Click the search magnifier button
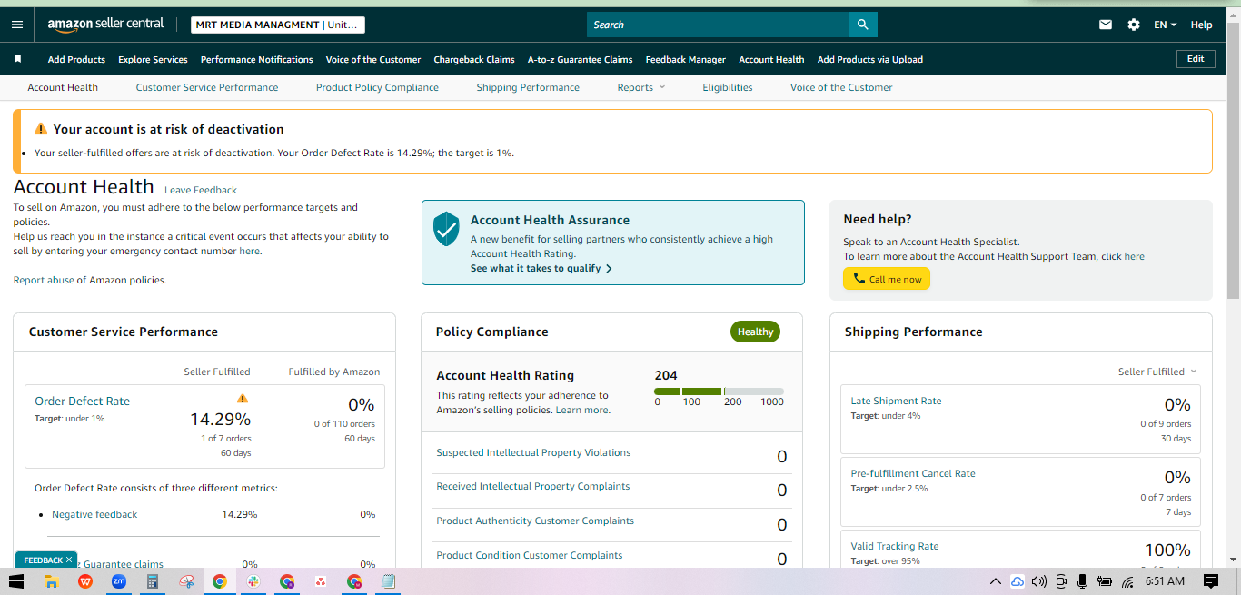Image resolution: width=1241 pixels, height=595 pixels. coord(862,25)
